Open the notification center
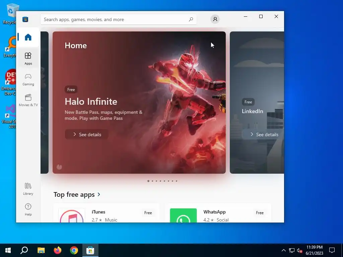 [x=332, y=250]
